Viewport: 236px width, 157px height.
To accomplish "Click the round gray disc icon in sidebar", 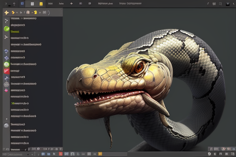I will [x=6, y=125].
